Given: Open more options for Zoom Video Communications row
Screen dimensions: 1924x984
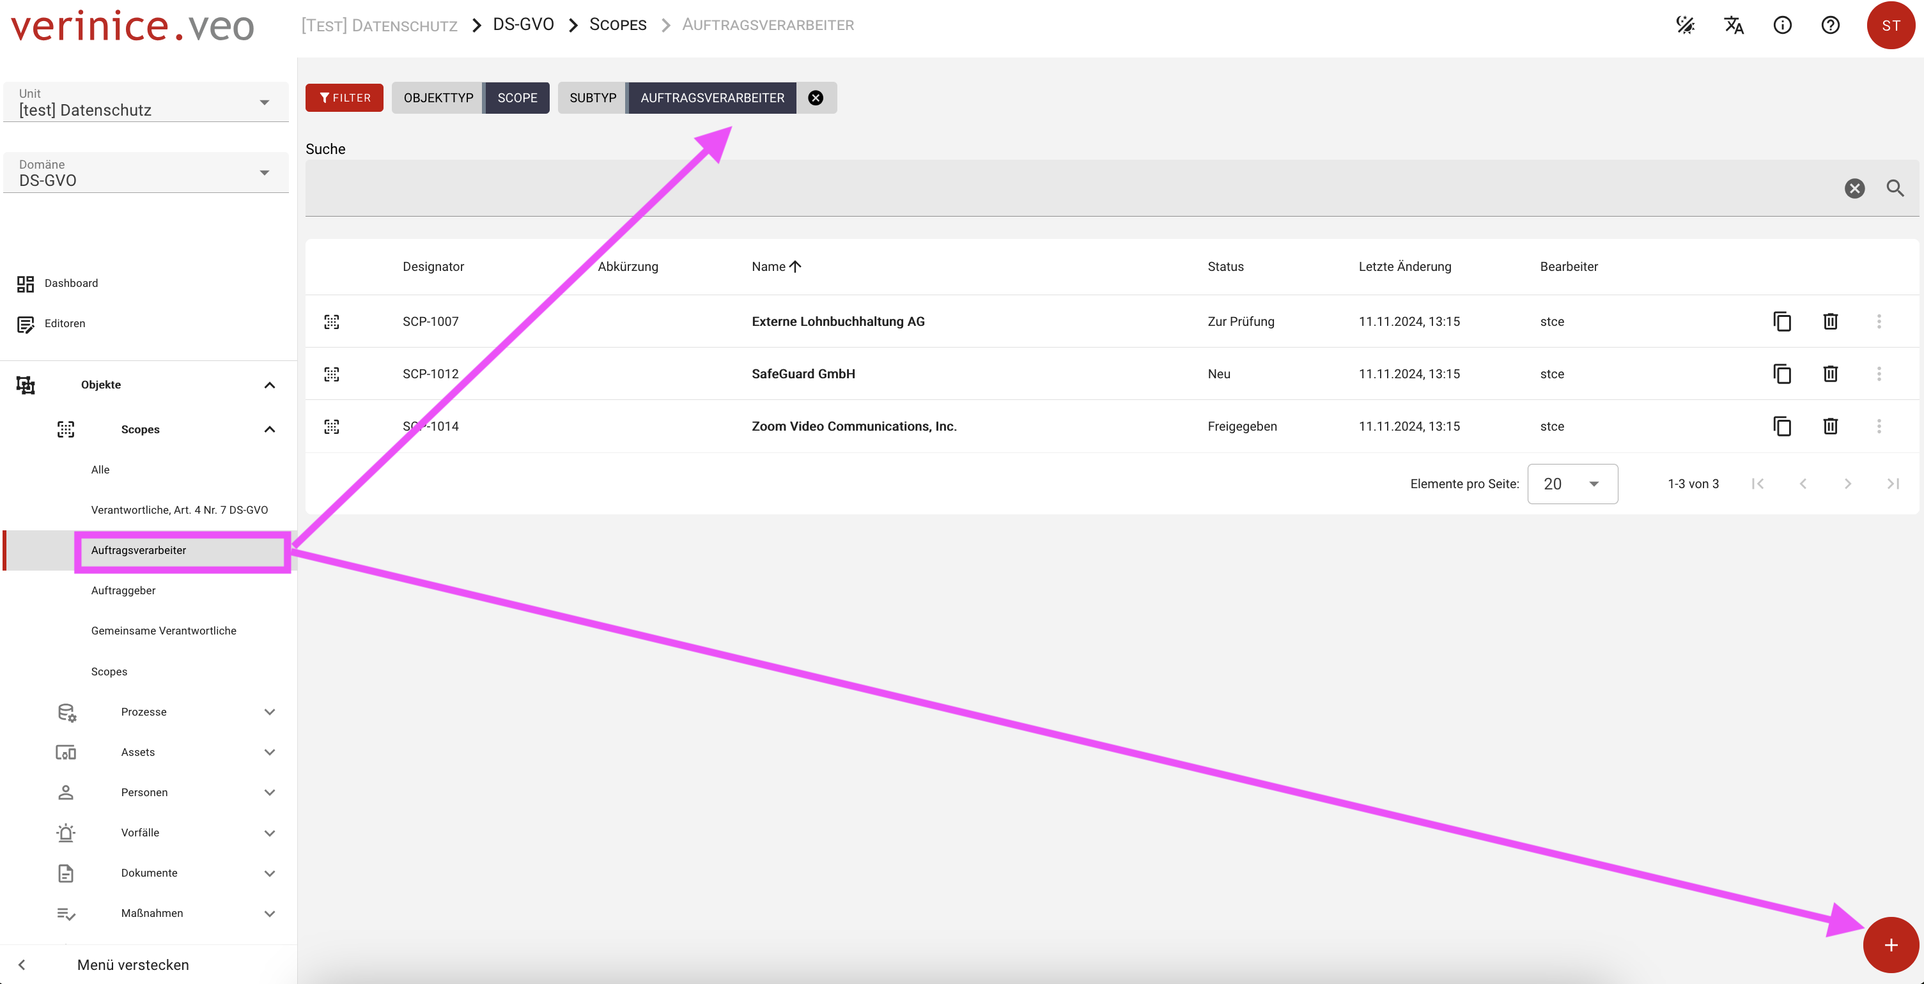Looking at the screenshot, I should [x=1879, y=426].
